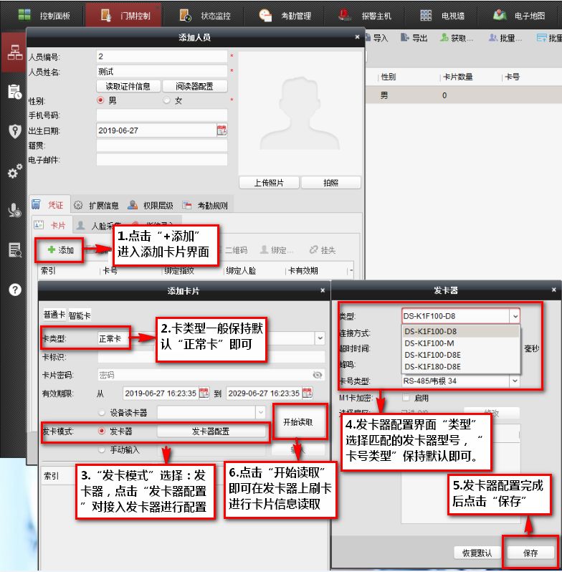Open the 权限层级 tab
This screenshot has width=562, height=572.
click(x=148, y=205)
